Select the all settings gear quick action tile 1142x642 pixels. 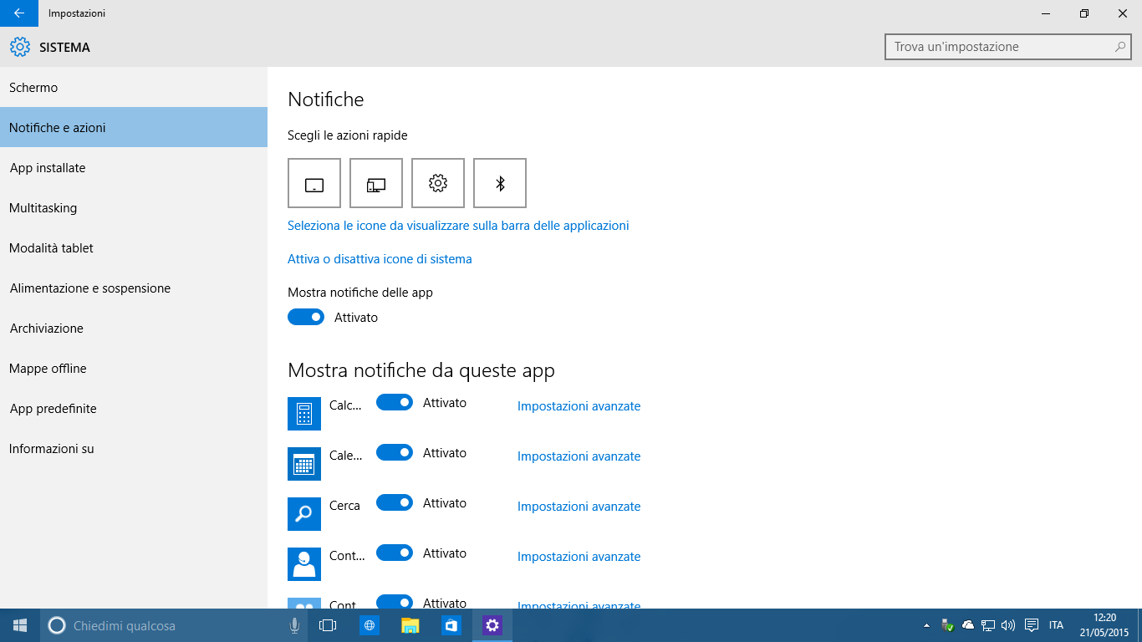(x=438, y=183)
